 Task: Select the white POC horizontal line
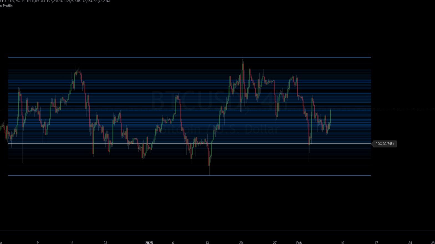coord(190,144)
